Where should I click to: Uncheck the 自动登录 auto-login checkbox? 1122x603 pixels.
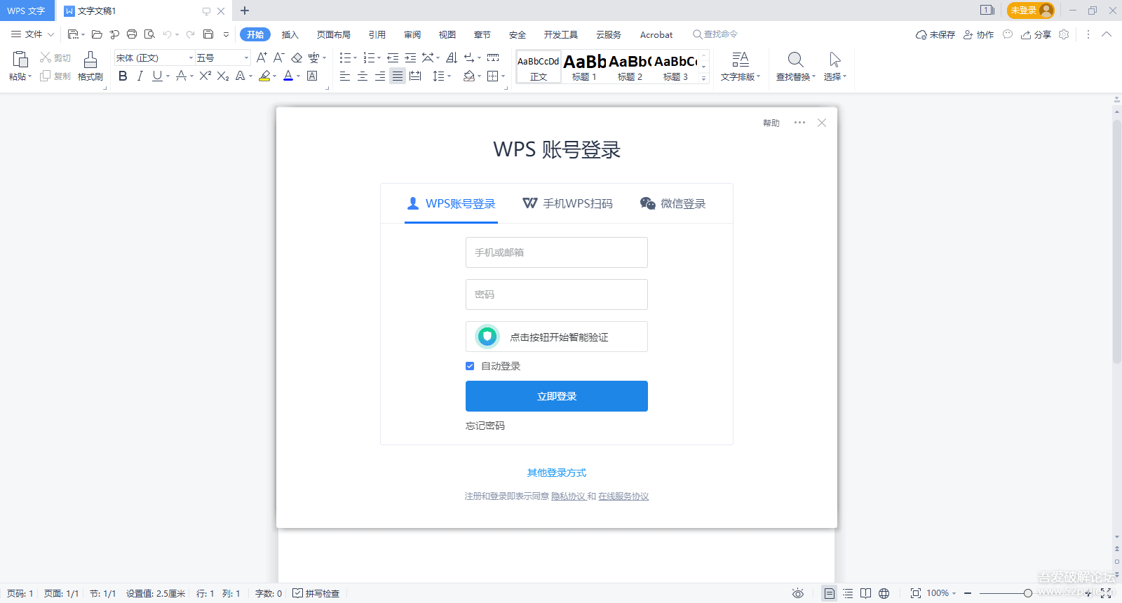pos(470,366)
